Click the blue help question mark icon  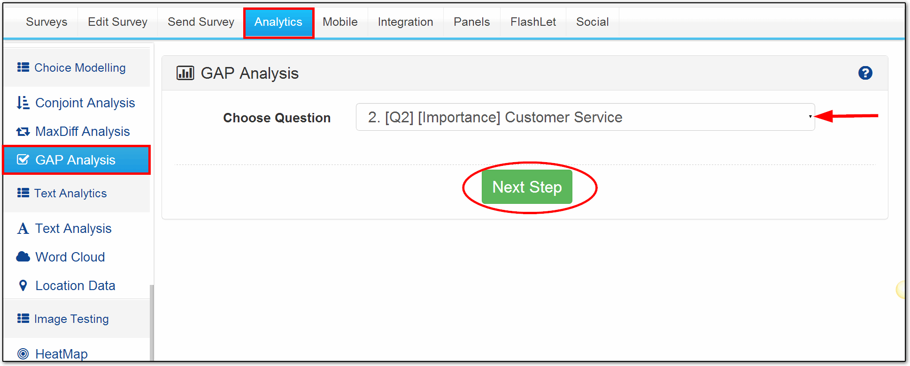[865, 73]
